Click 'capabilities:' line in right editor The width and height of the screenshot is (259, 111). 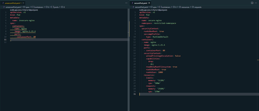pos(153,59)
